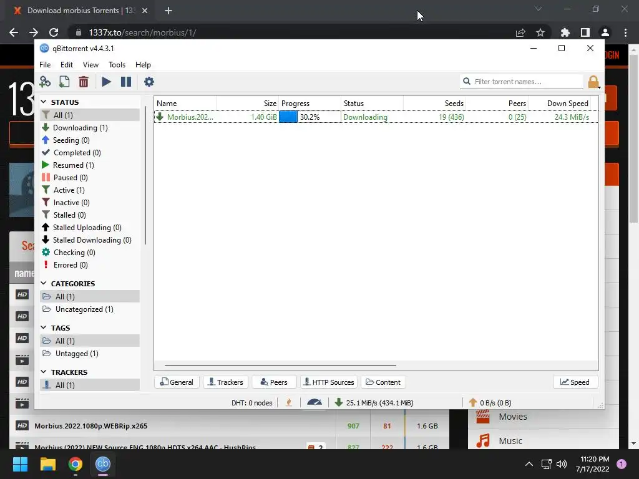Collapse the STATUS section

click(44, 102)
